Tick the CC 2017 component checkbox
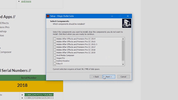Screen dimensions: 178x100 (55, 47)
